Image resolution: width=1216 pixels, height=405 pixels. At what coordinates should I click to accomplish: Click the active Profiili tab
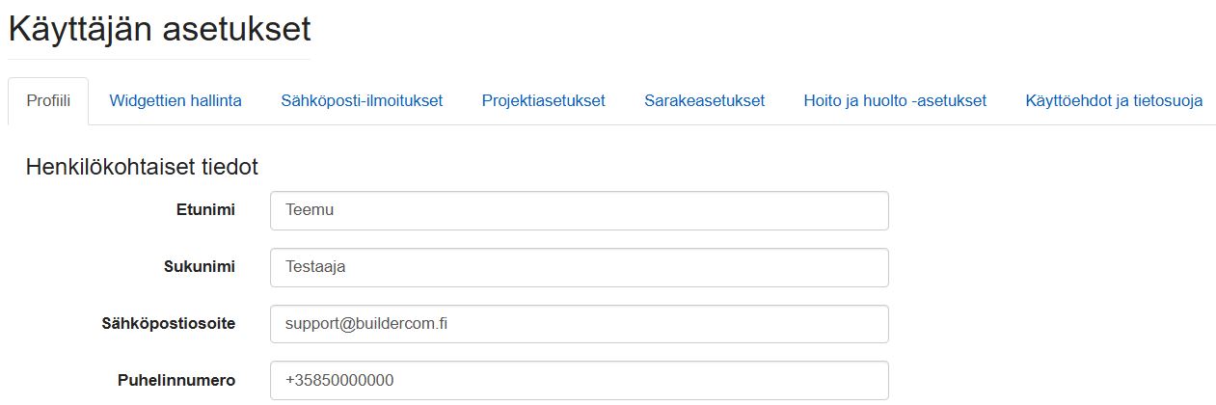pos(48,100)
